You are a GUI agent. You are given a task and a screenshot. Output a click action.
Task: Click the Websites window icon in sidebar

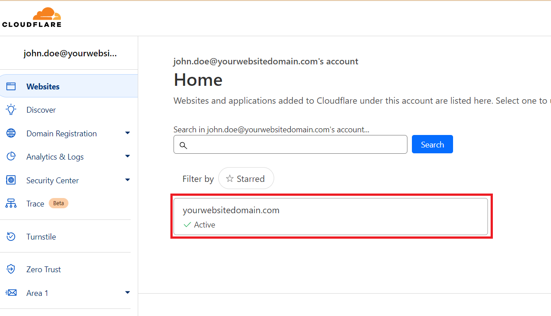pos(11,87)
